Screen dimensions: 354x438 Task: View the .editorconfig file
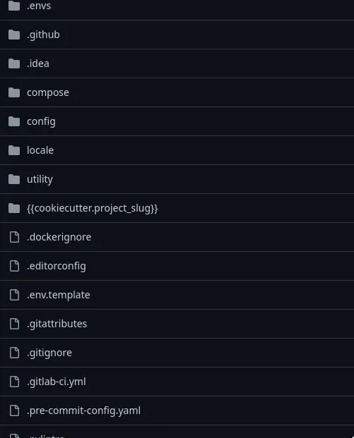click(x=57, y=266)
